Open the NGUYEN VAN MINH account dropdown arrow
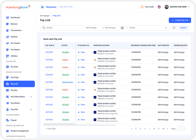196x140 pixels. click(189, 7)
